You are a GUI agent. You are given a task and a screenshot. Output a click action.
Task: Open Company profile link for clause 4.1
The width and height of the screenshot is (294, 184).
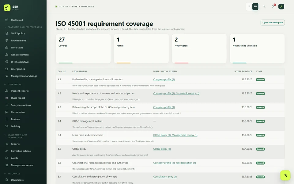pos(164,79)
